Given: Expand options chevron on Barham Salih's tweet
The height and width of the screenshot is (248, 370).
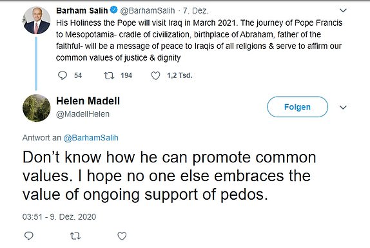Looking at the screenshot, I should tap(343, 10).
